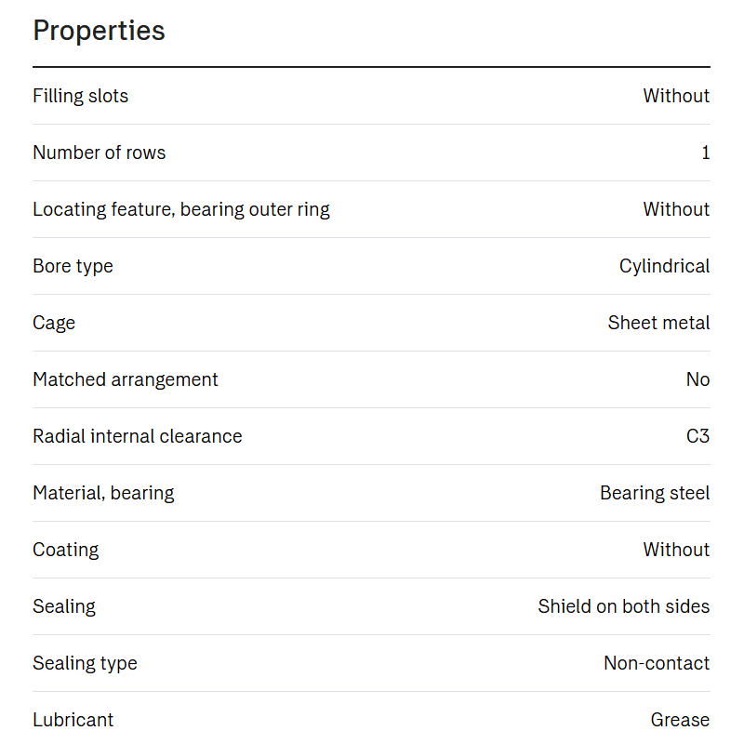
Task: Click the Bore type label
Action: coord(73,267)
